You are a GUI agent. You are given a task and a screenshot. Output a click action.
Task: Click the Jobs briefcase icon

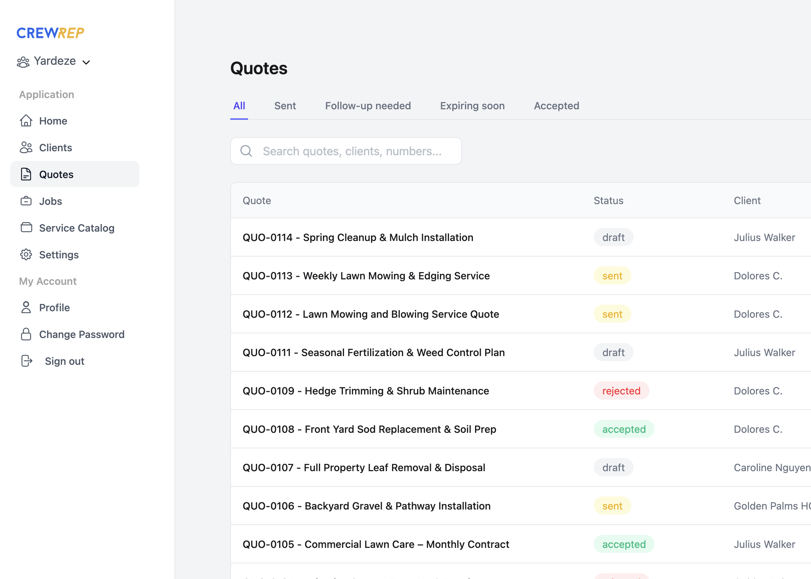[x=26, y=201]
